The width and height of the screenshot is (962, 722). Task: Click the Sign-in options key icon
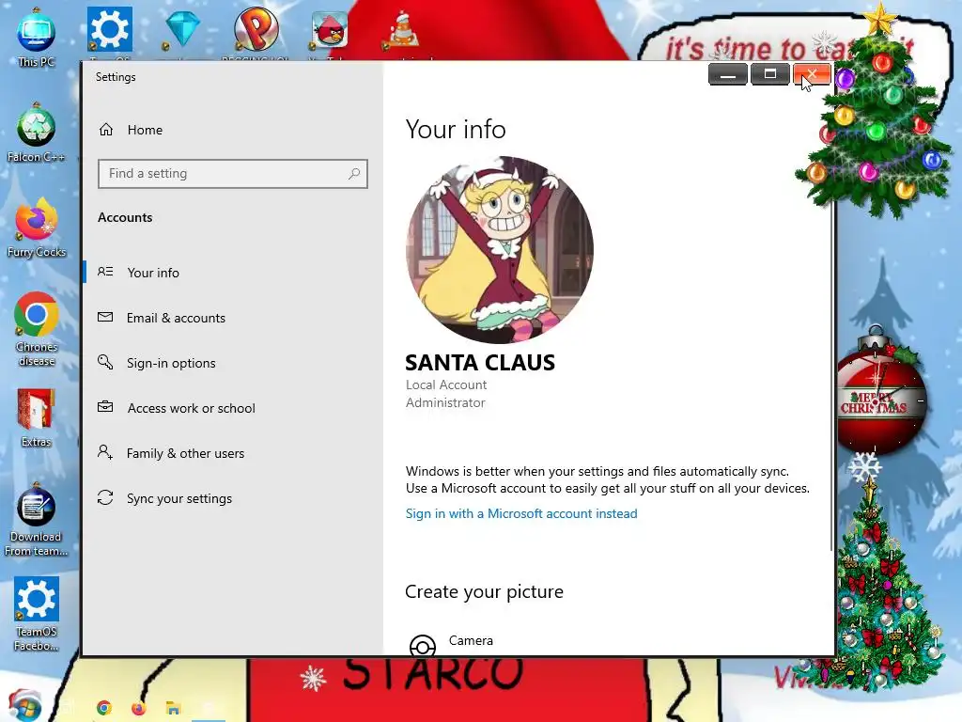[105, 362]
